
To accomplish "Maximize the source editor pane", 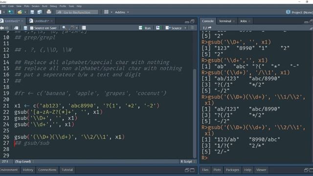I will click(x=192, y=22).
